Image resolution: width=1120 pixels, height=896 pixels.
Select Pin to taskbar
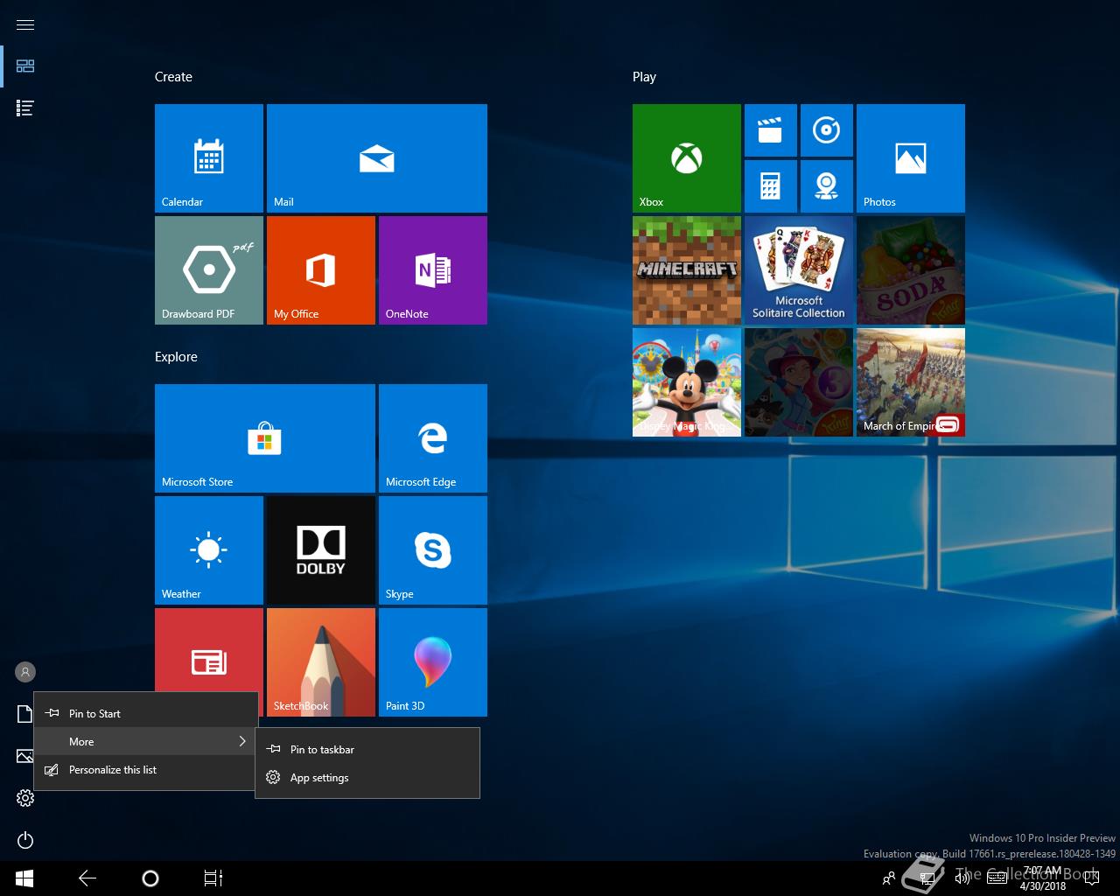tap(367, 749)
